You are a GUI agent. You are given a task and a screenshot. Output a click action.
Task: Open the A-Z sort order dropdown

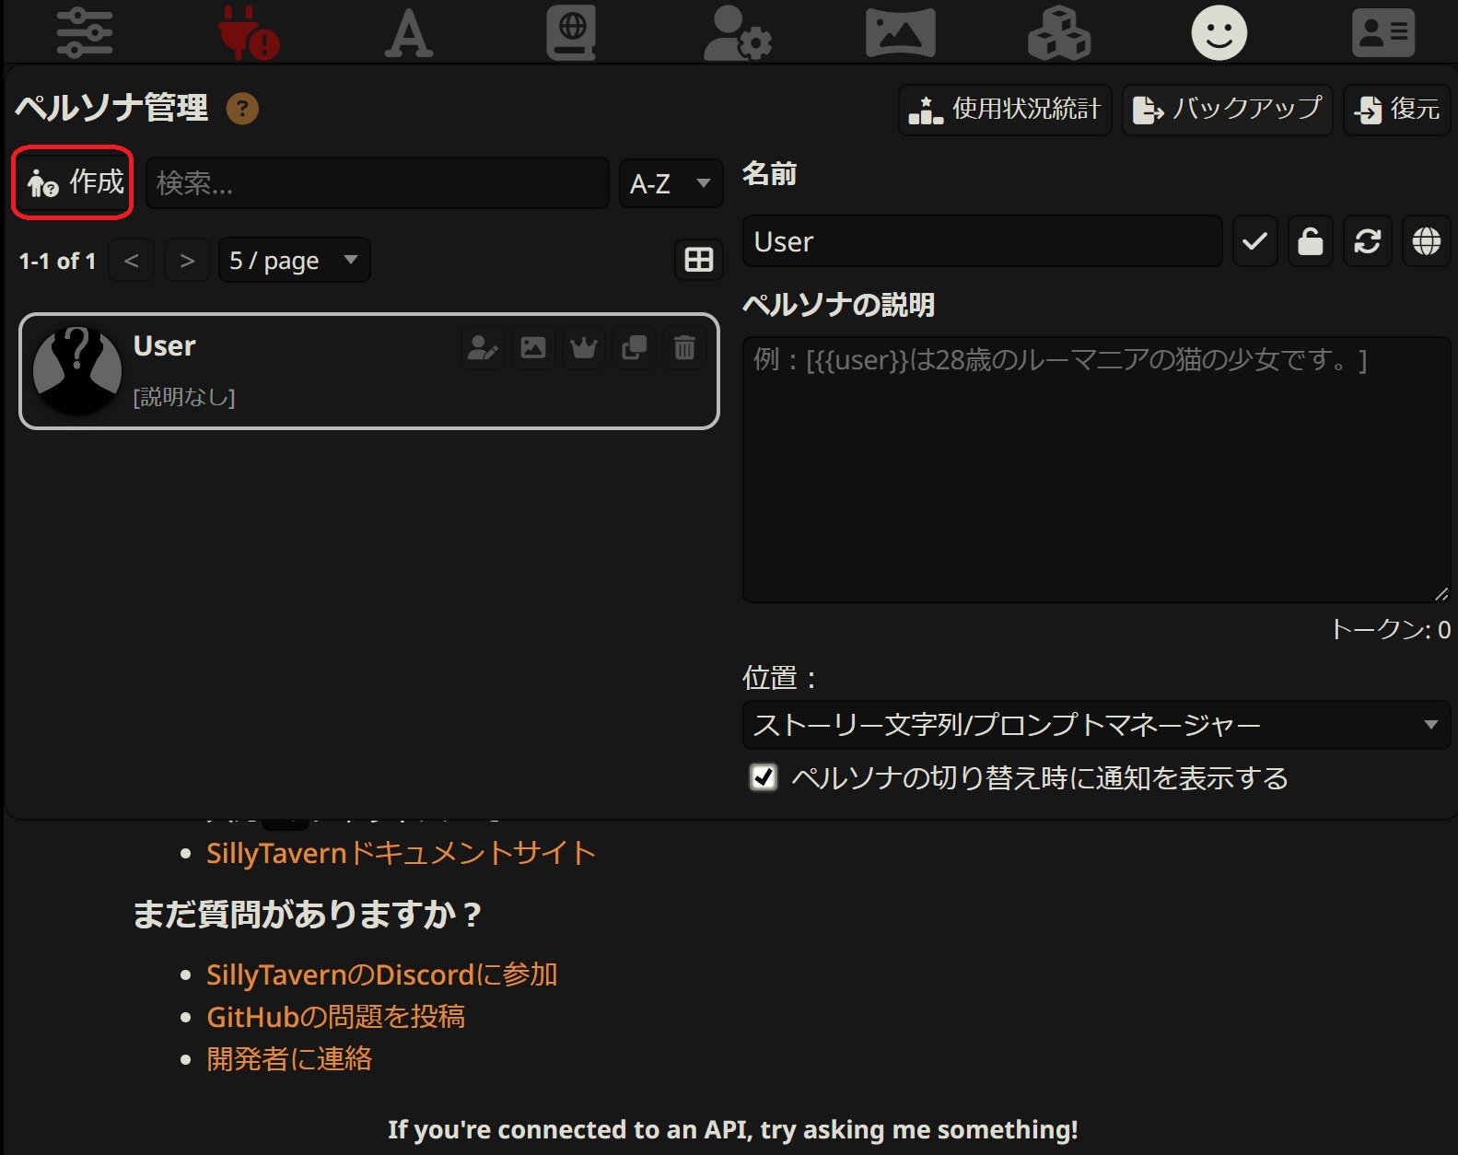671,183
